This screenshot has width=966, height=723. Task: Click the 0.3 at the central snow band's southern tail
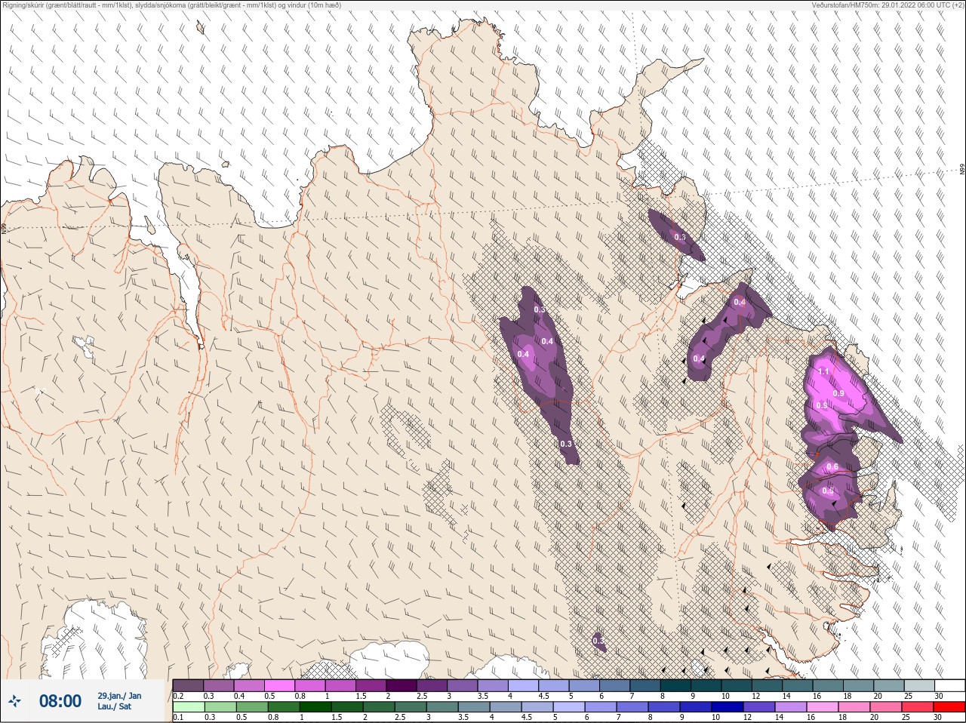point(566,444)
